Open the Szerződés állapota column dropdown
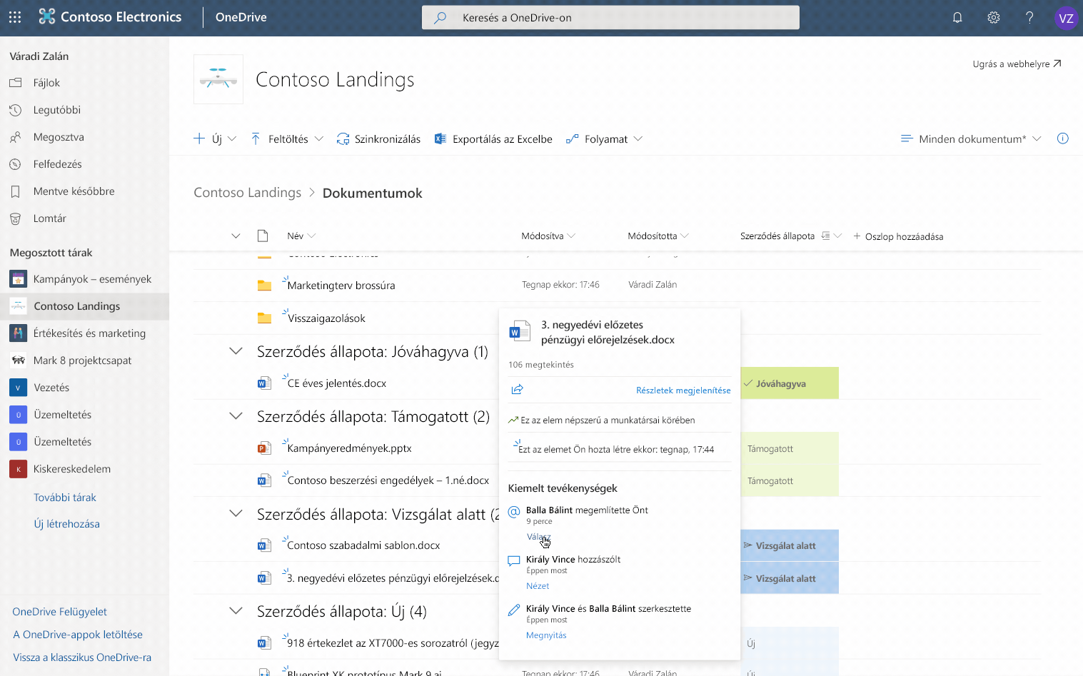 [791, 236]
